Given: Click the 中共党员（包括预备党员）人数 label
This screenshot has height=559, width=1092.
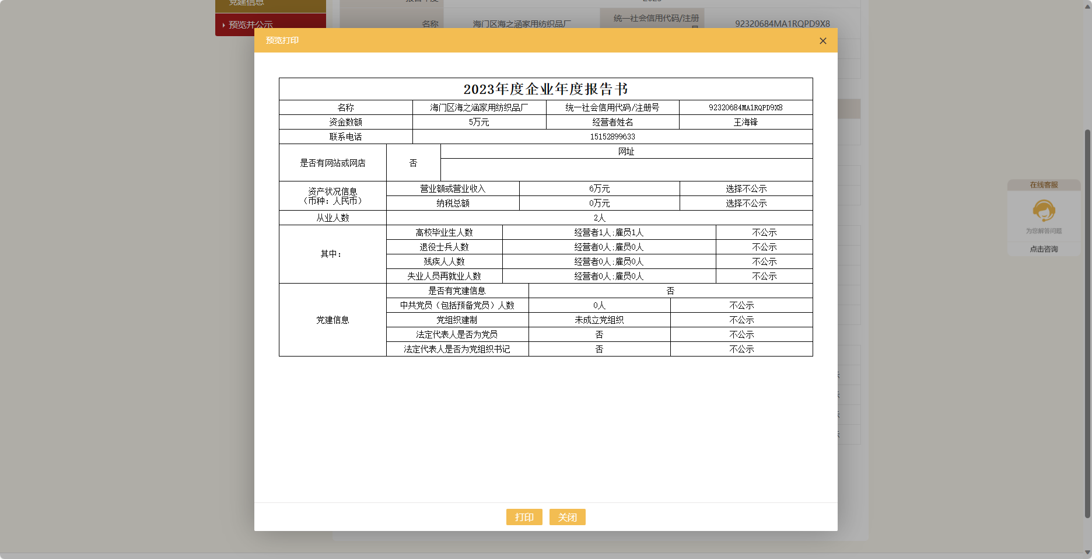Looking at the screenshot, I should (x=457, y=305).
